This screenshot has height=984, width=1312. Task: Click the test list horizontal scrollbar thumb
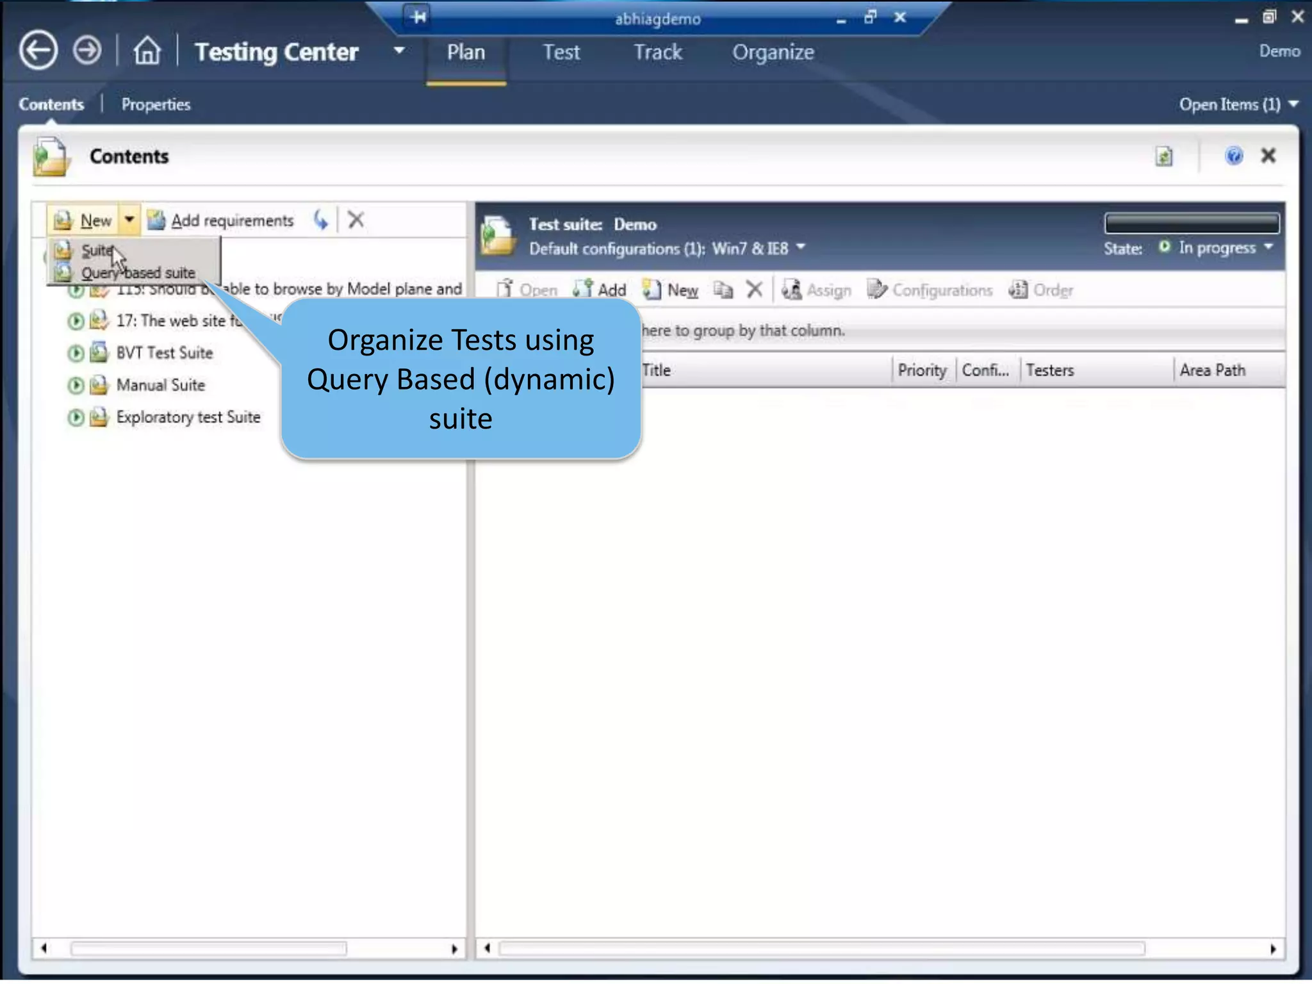tap(822, 949)
